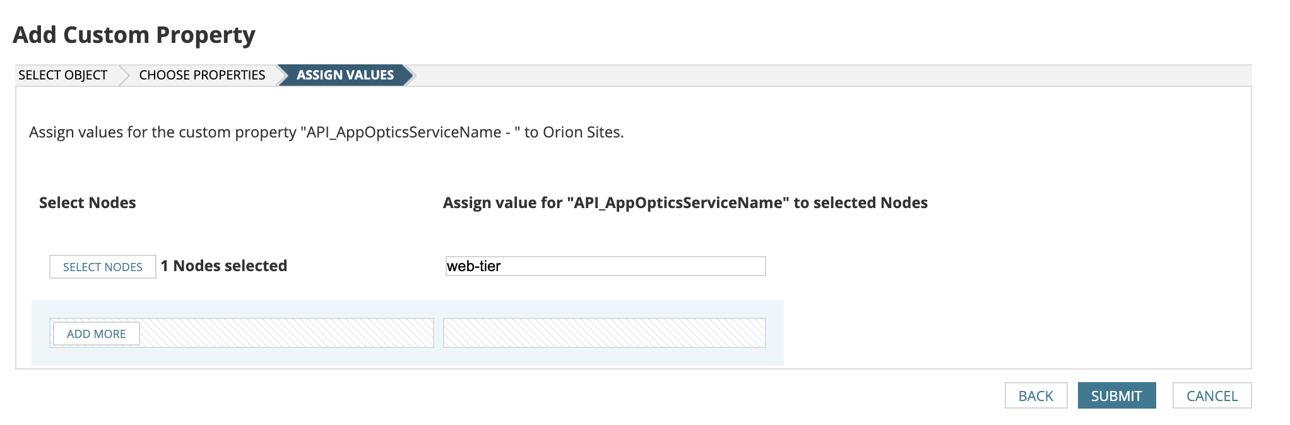Click the empty gray wizard step bar
The width and height of the screenshot is (1290, 425).
[820, 75]
